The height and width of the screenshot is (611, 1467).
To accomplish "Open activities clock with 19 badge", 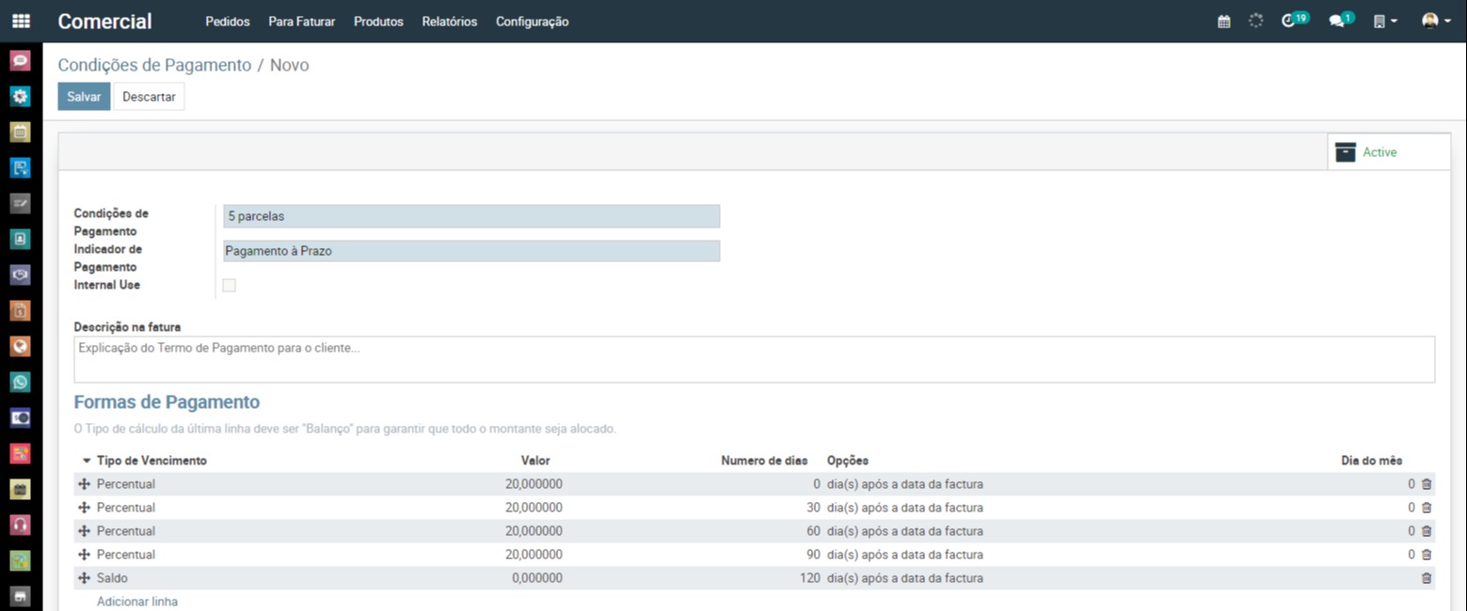I will (x=1291, y=21).
